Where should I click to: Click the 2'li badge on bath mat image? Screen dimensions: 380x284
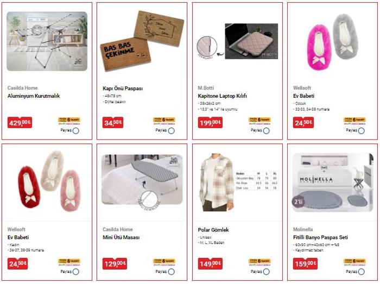[299, 201]
